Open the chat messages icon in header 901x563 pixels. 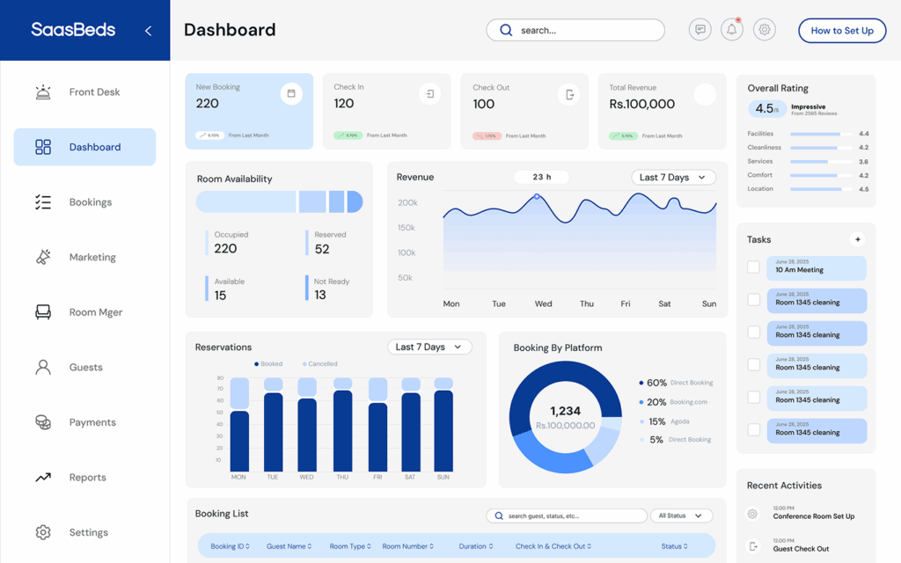point(700,30)
